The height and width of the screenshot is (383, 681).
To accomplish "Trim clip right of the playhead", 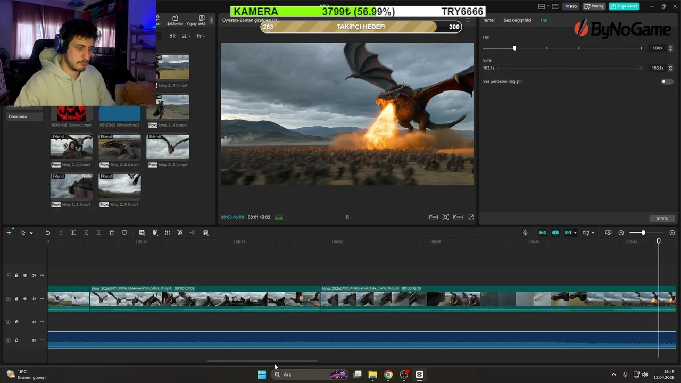I will click(x=99, y=232).
